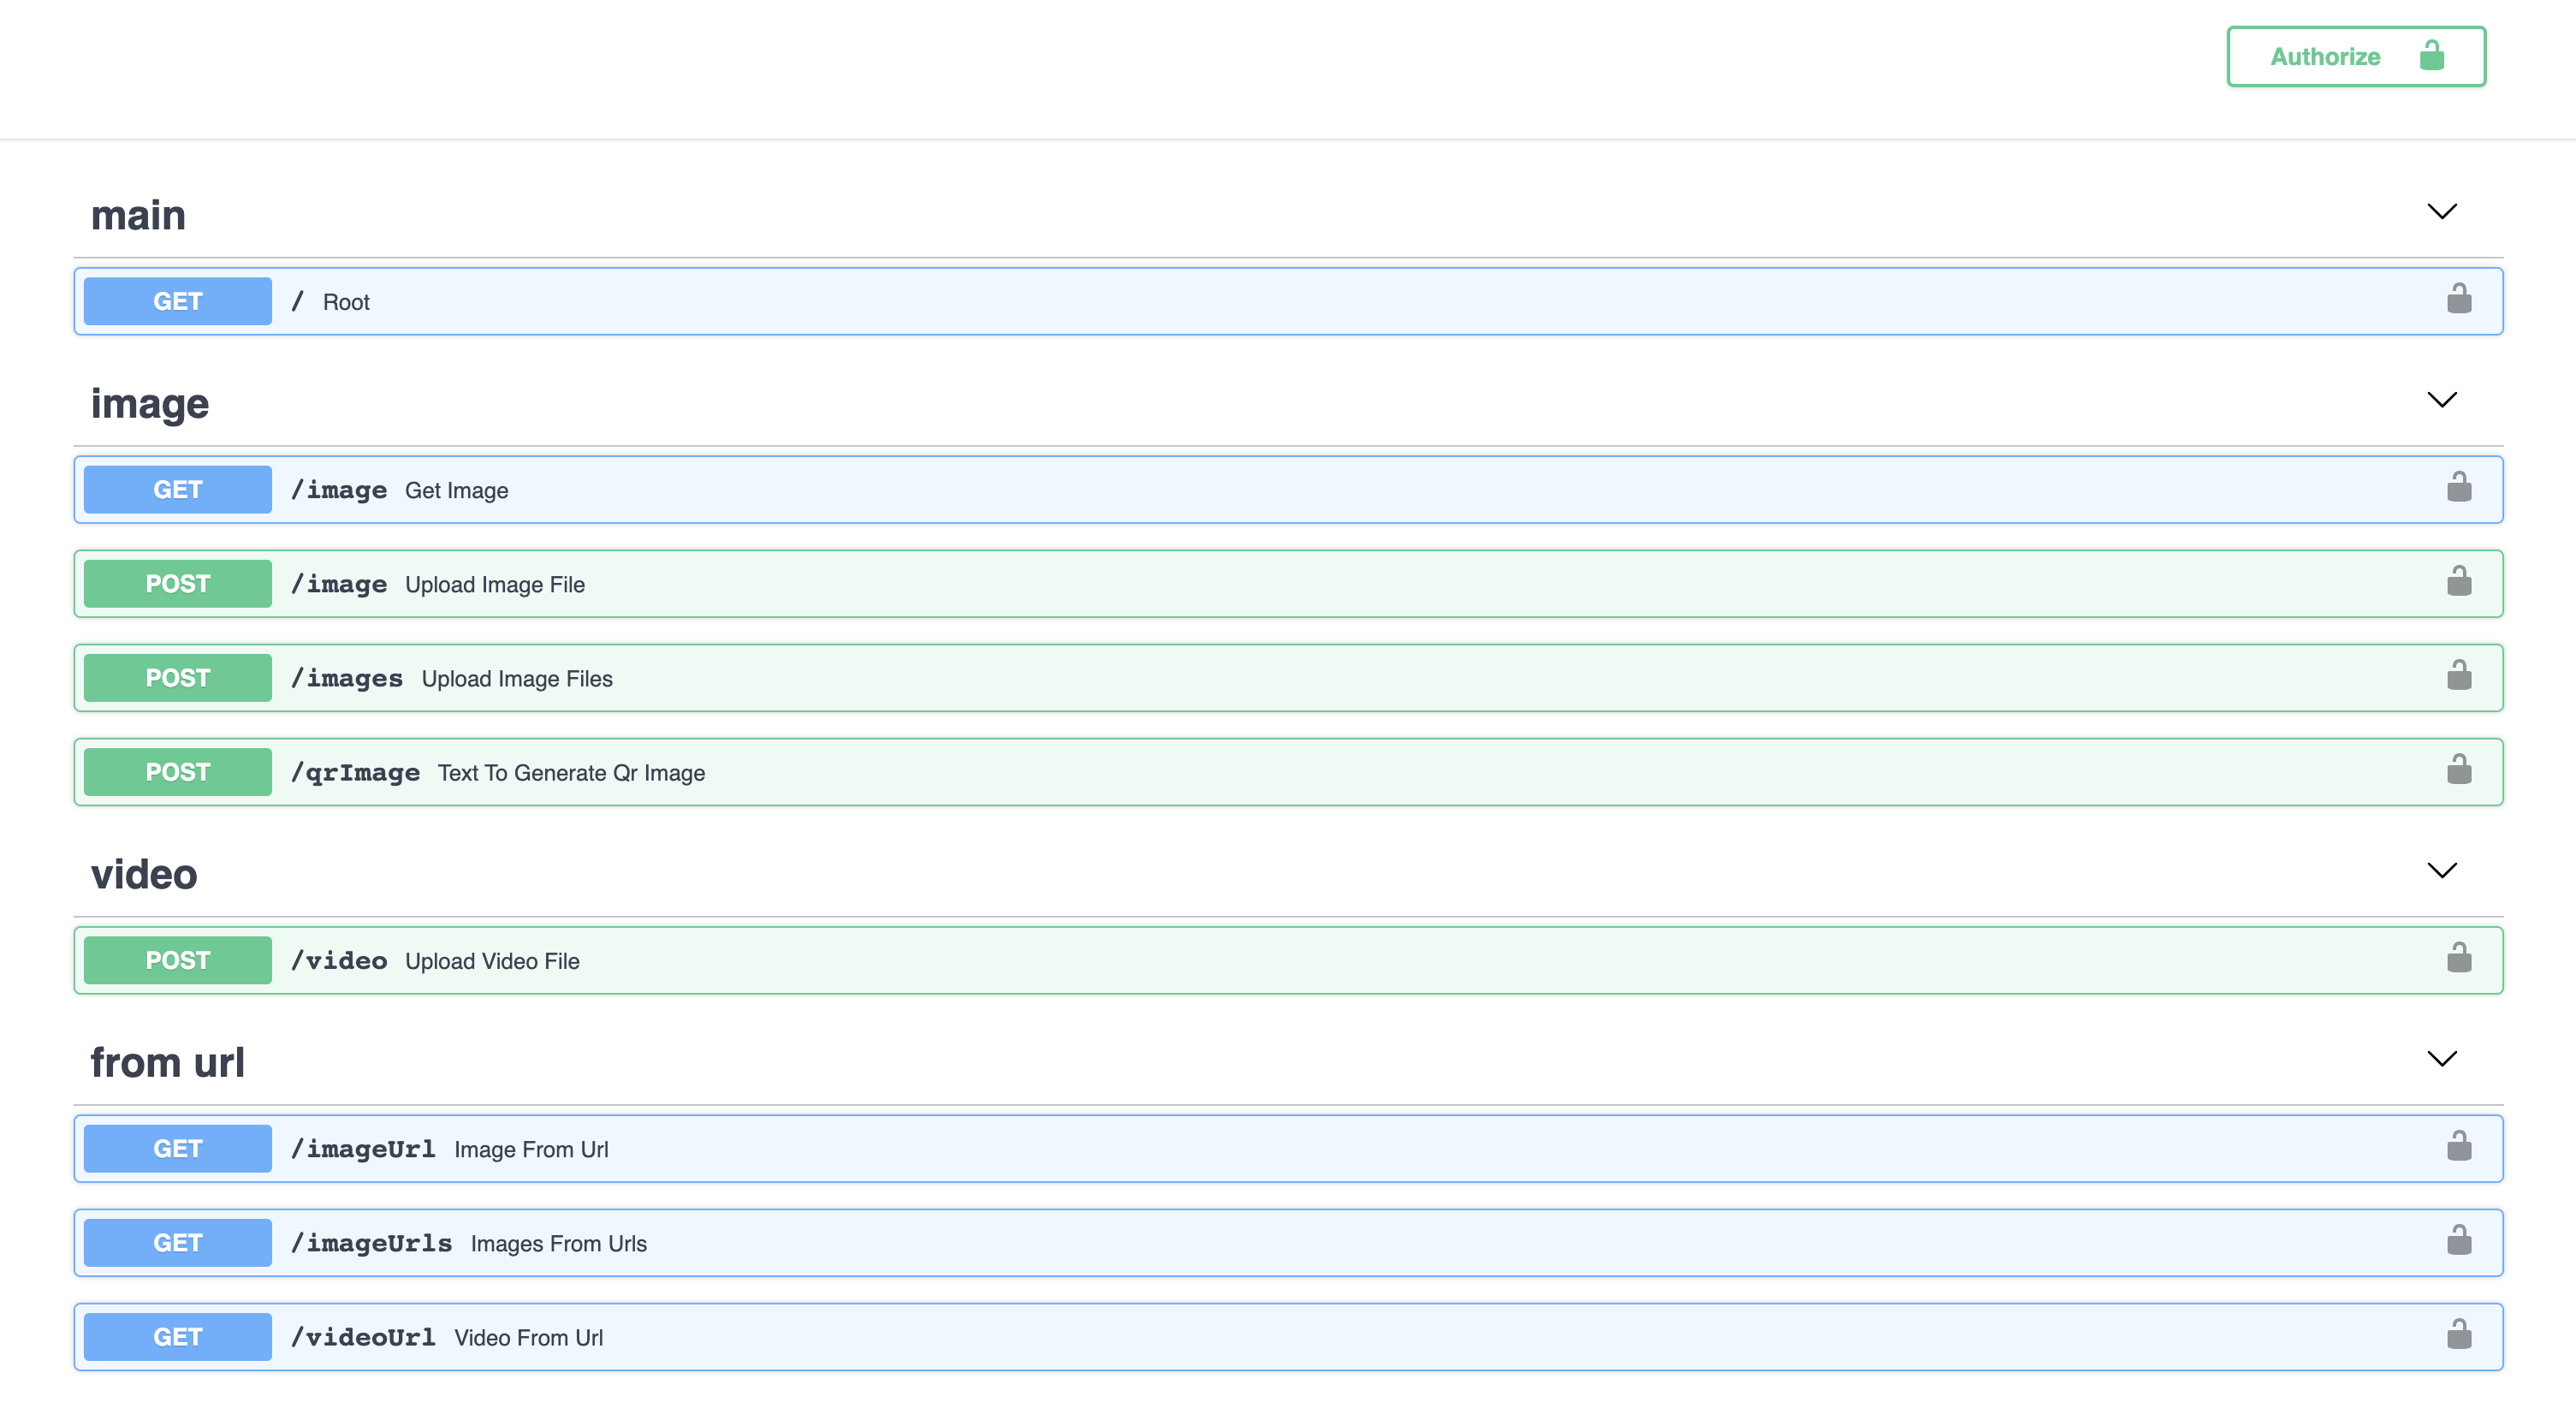This screenshot has width=2576, height=1426.
Task: Click the lock icon on /imageUrls endpoint
Action: click(2458, 1241)
